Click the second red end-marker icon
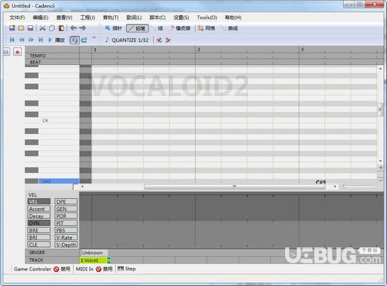Viewport: 387px width, 286px height. pos(168,40)
